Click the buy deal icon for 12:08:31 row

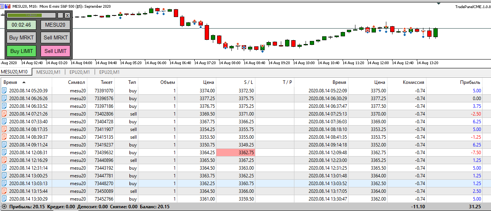point(4,152)
